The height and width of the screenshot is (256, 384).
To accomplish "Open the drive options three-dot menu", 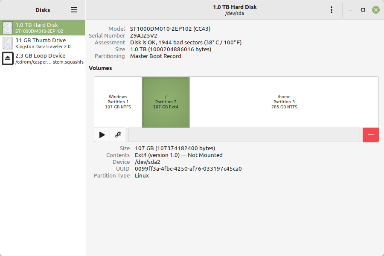I will click(332, 10).
